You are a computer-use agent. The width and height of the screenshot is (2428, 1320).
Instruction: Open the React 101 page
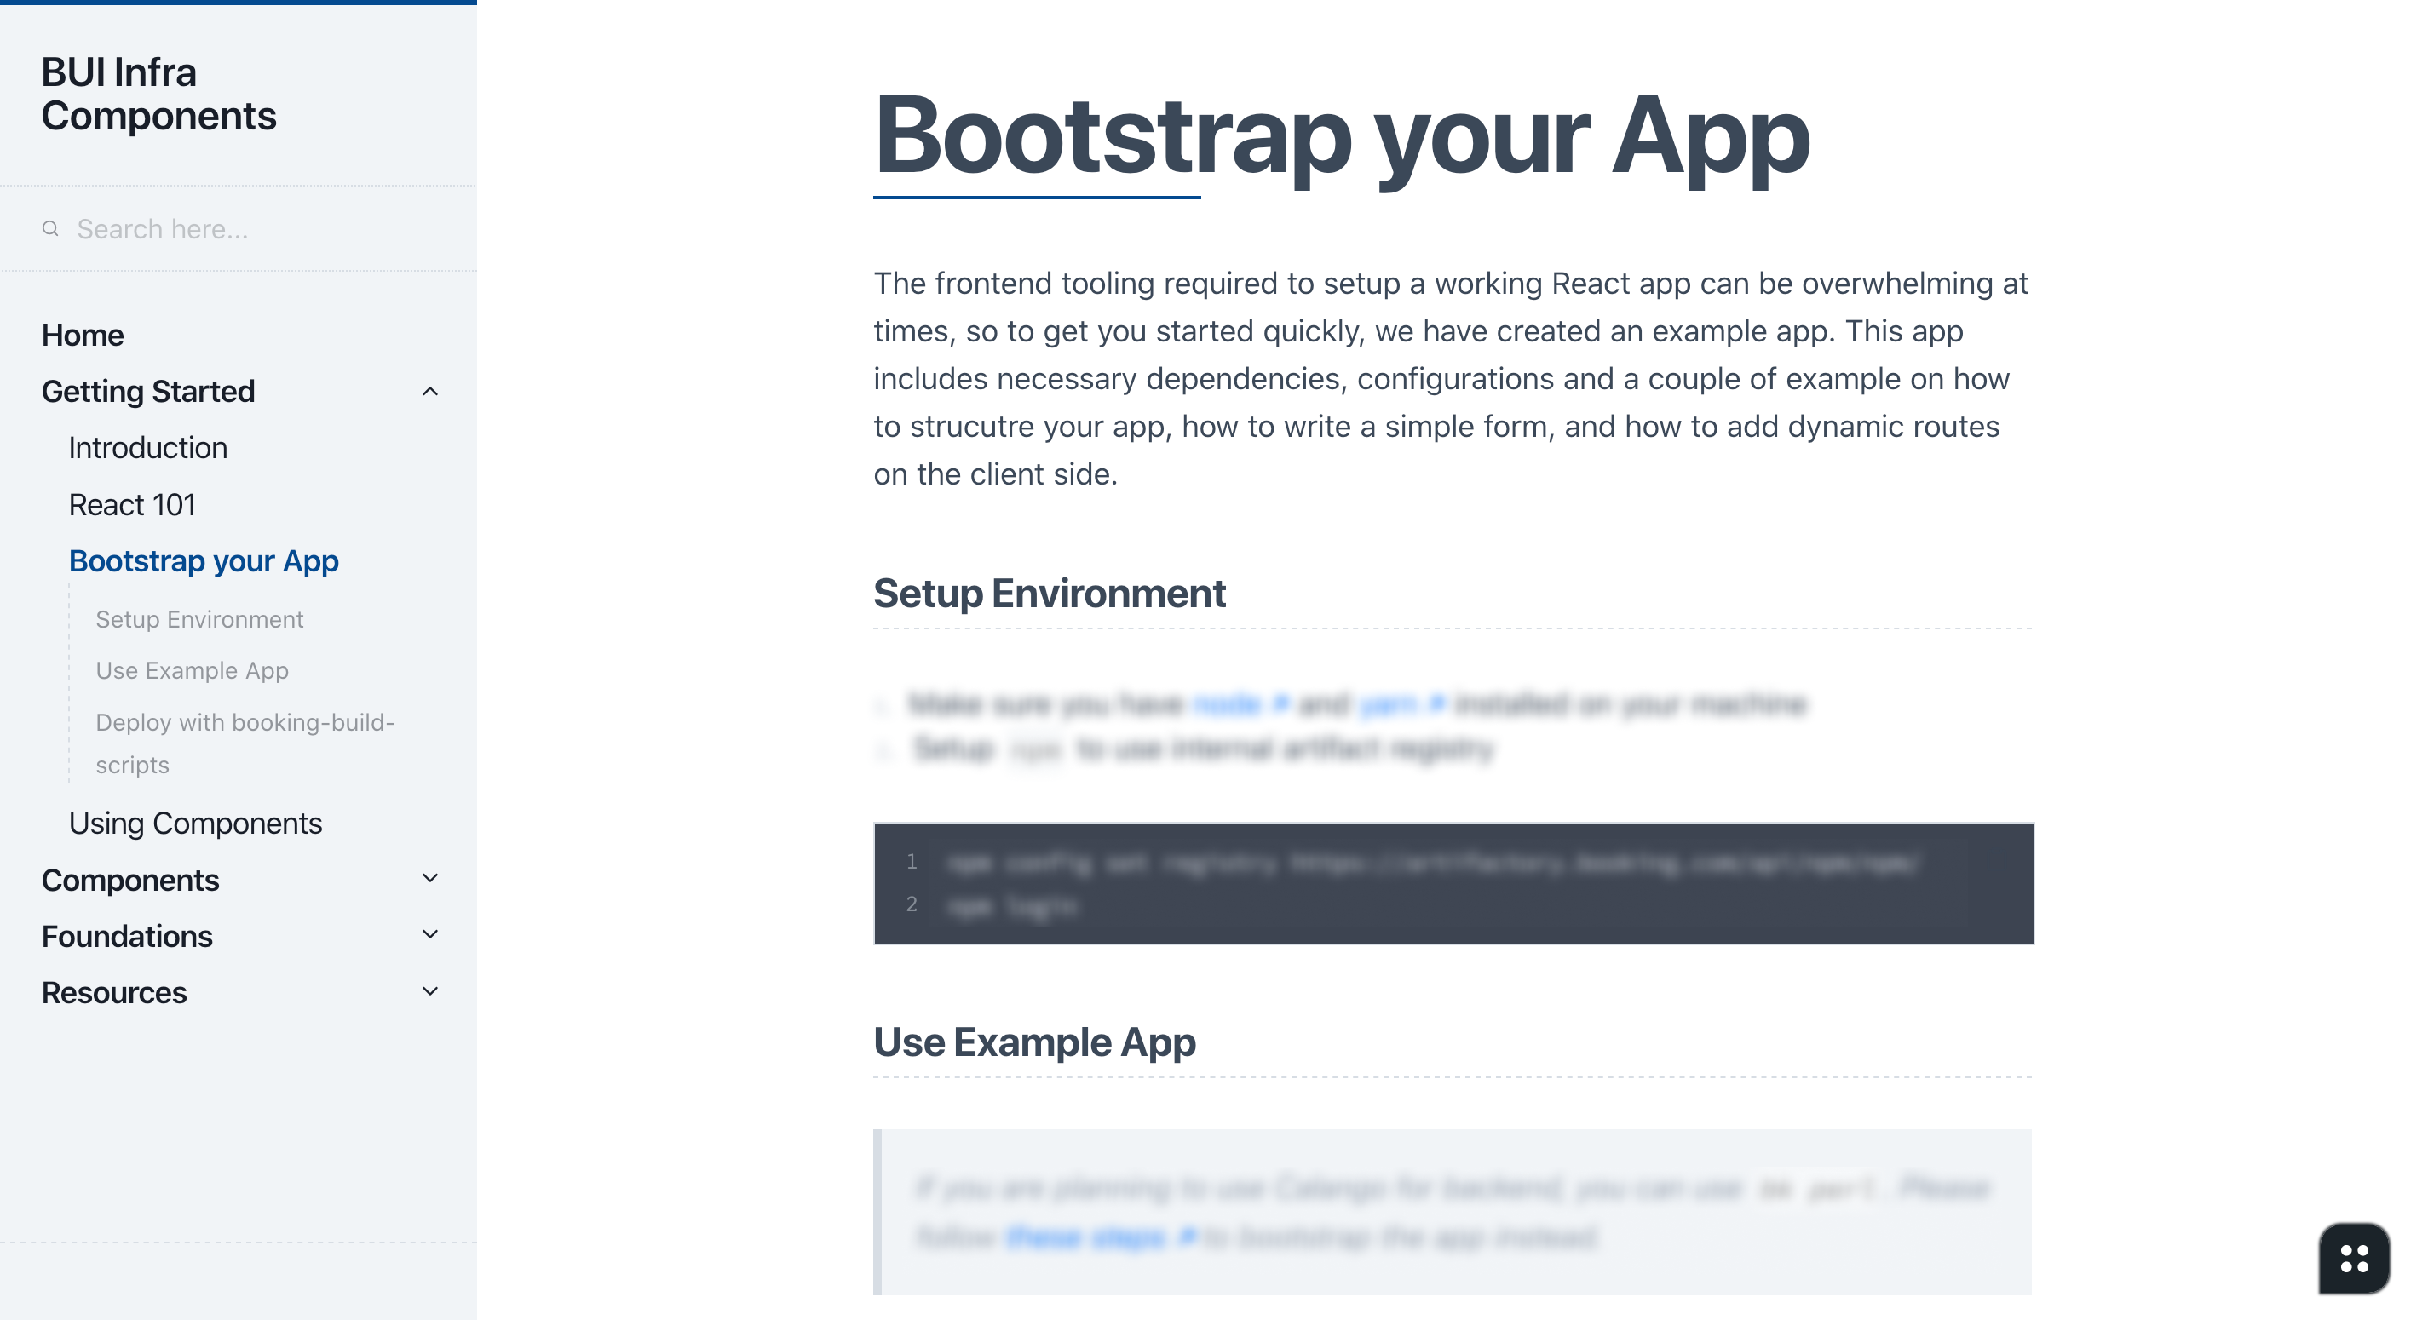132,505
